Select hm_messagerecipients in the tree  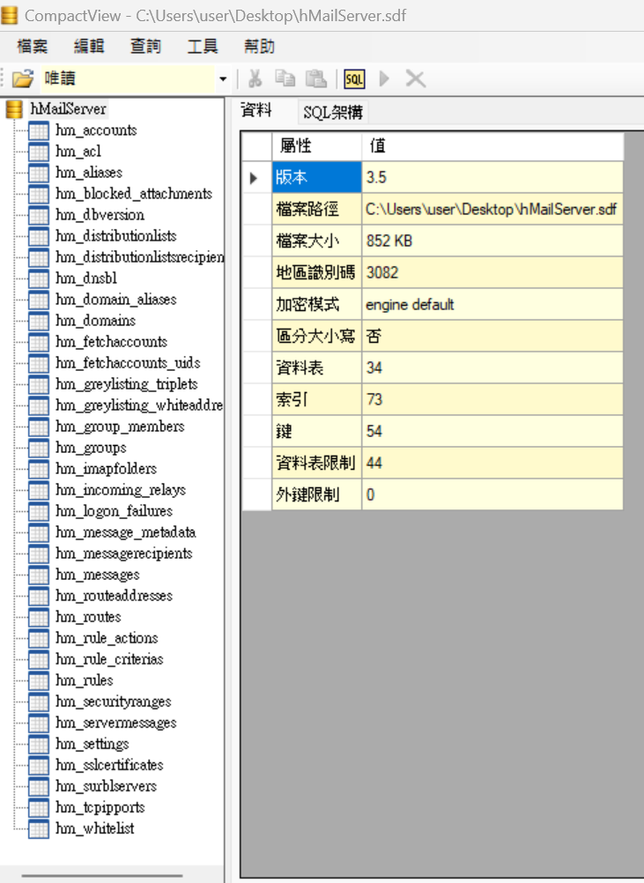coord(124,553)
